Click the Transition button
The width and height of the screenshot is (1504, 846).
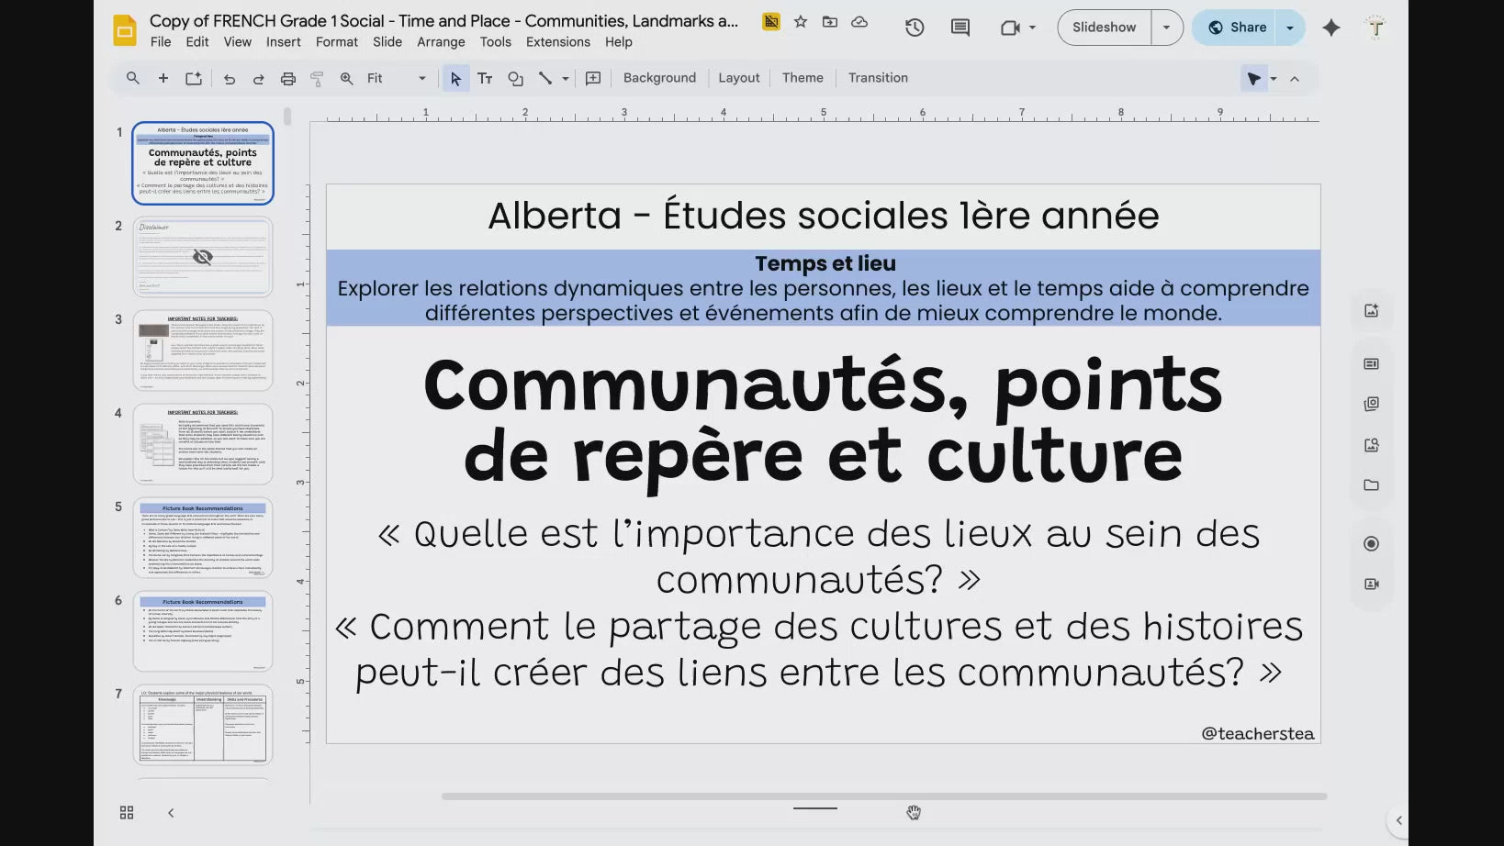coord(878,78)
